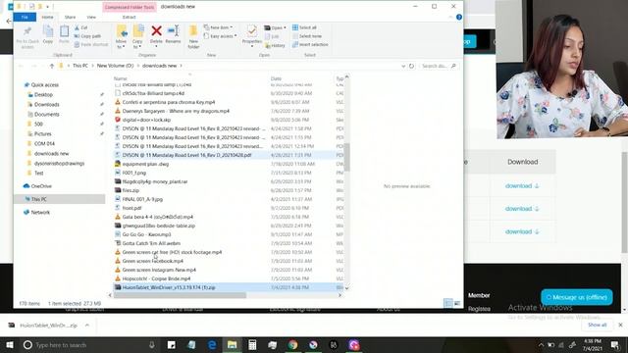The height and width of the screenshot is (353, 628).
Task: Open File Explorer help icon
Action: tap(459, 18)
